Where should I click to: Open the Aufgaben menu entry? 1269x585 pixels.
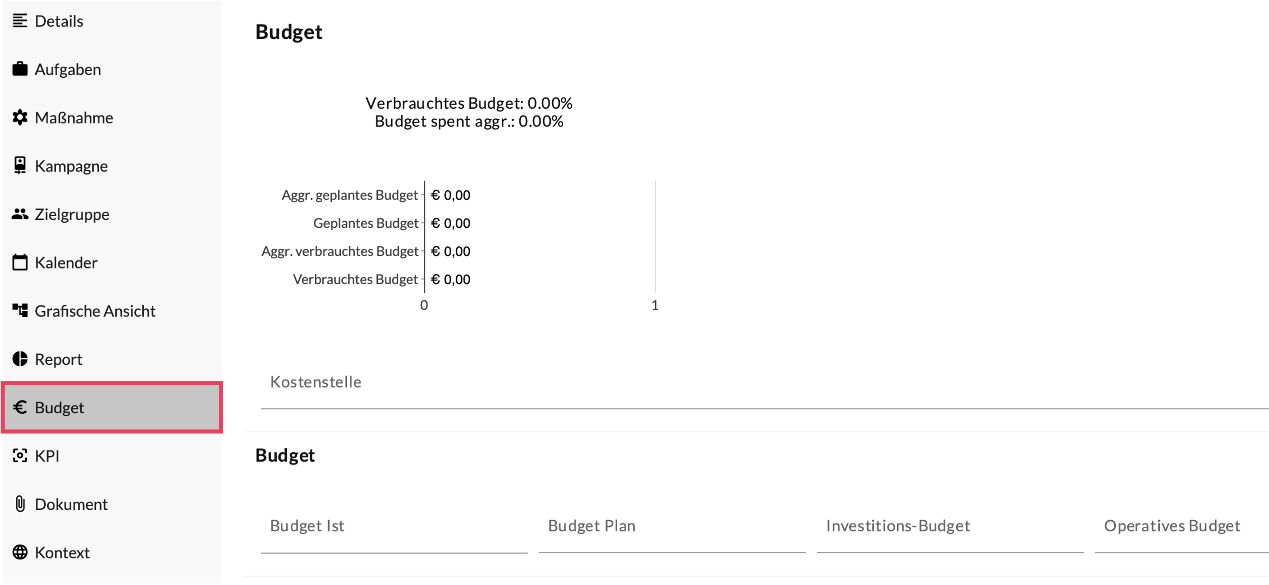point(68,69)
